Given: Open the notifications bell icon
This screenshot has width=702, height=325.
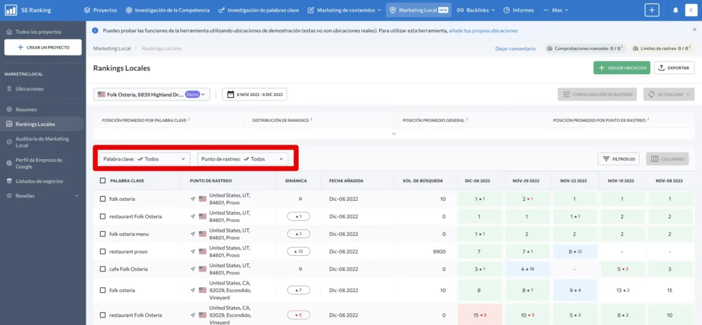Looking at the screenshot, I should (675, 10).
